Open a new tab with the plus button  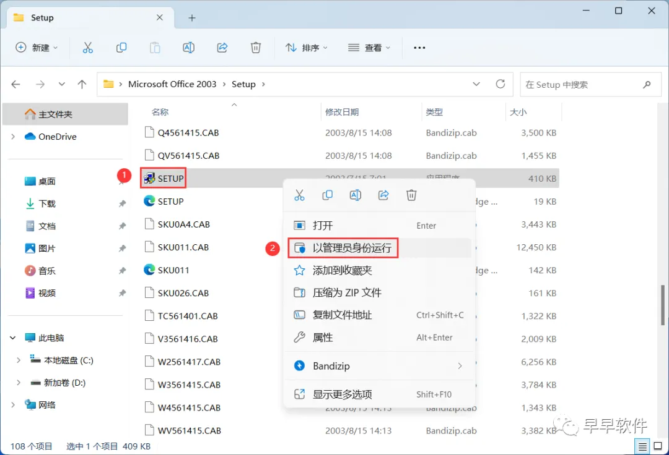tap(192, 18)
